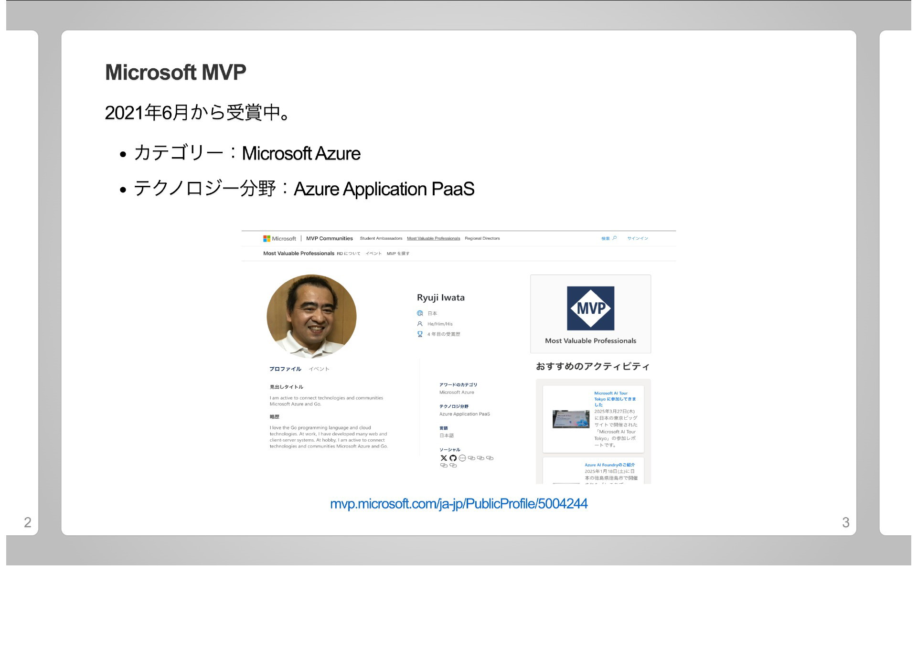Viewport: 917px width, 648px height.
Task: Open the Microsoft AI Tour Tokyo thumbnail
Action: coord(571,419)
